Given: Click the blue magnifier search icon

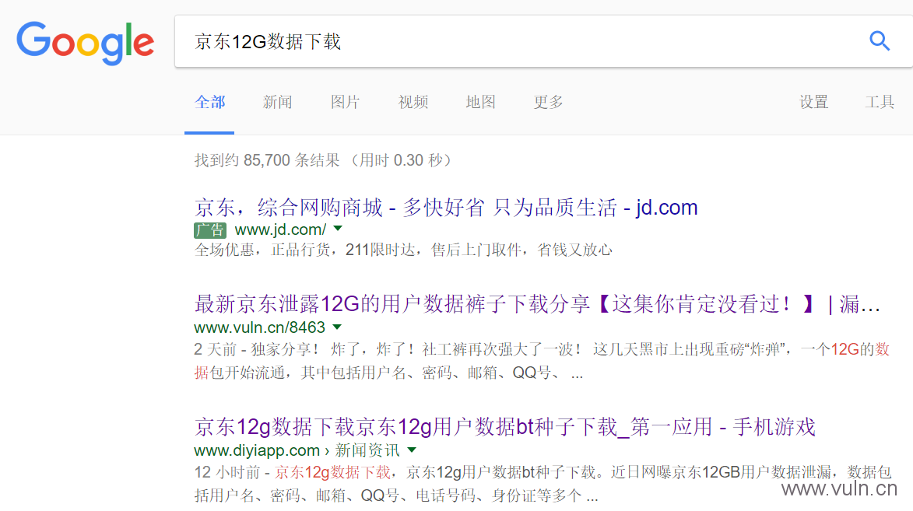Looking at the screenshot, I should point(880,40).
